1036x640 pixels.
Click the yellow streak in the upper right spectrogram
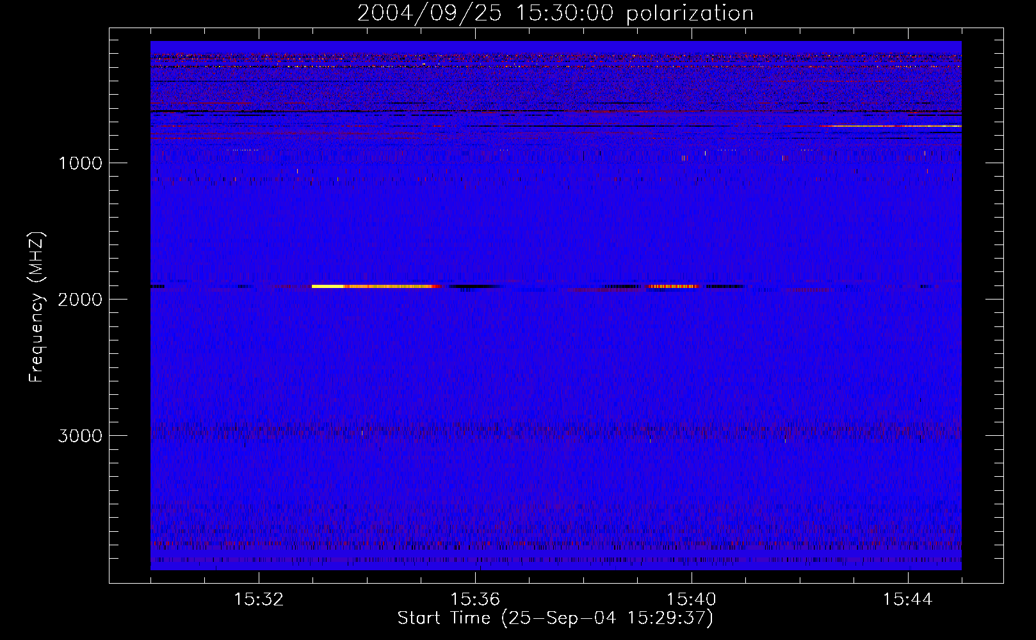tap(891, 126)
